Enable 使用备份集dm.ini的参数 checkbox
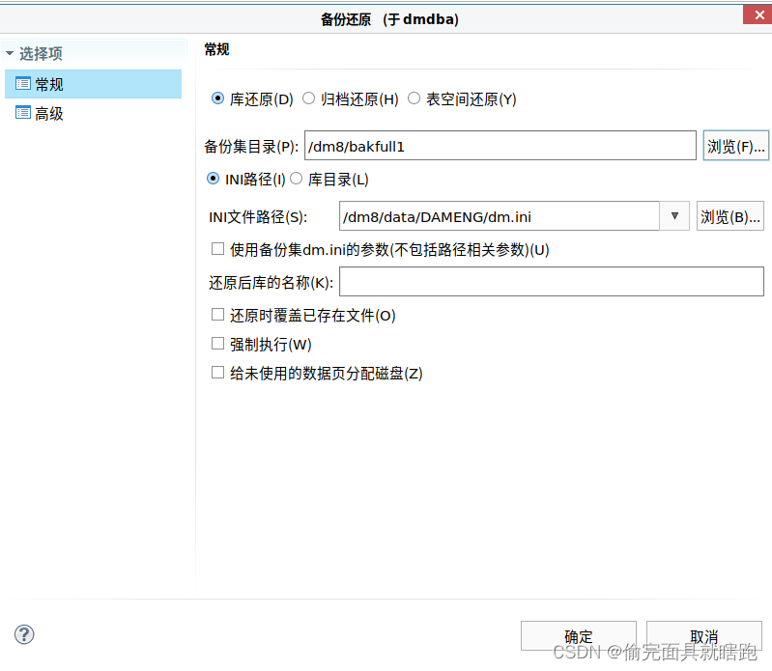Screen dimensions: 772x671 point(217,249)
